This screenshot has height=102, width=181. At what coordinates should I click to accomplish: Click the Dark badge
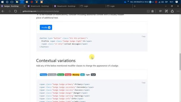93,75
